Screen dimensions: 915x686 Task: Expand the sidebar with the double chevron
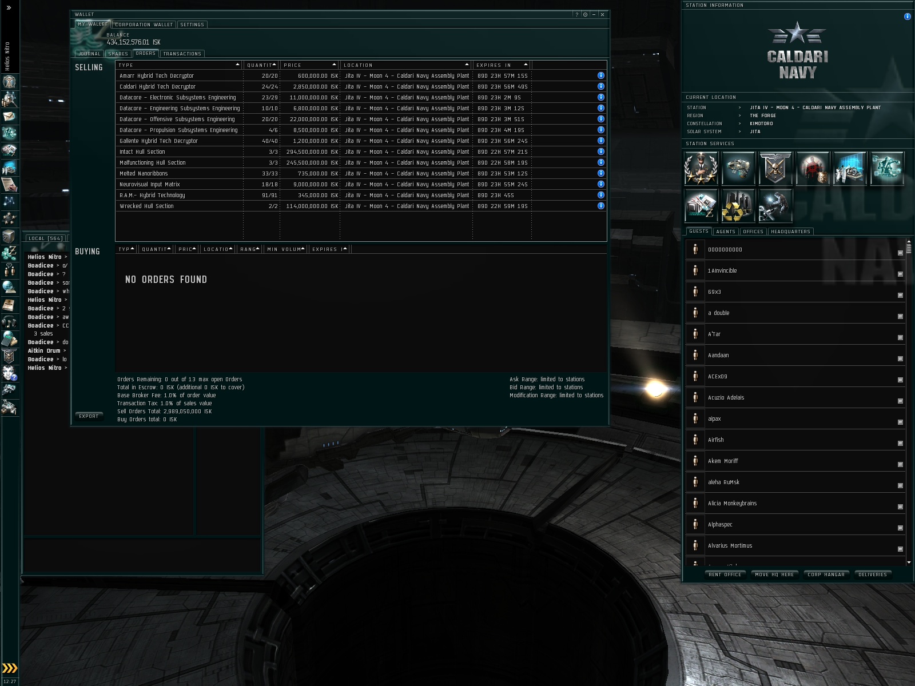pos(9,8)
